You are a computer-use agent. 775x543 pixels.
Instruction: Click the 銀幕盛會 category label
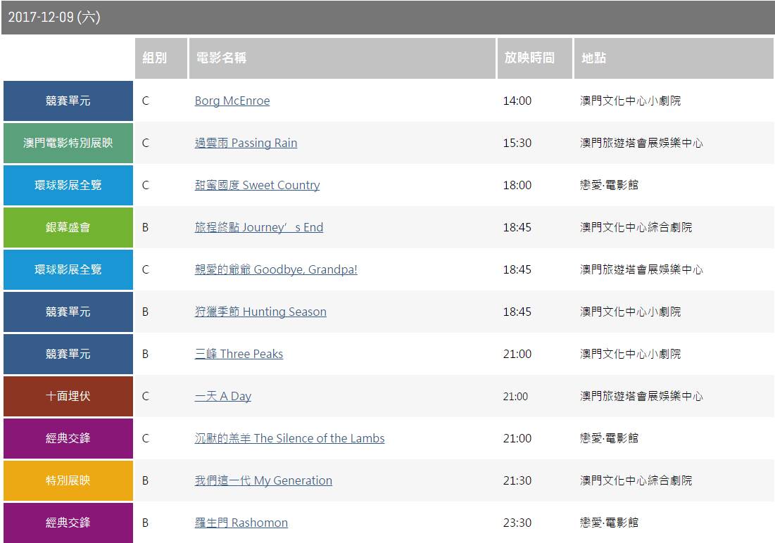click(x=68, y=227)
